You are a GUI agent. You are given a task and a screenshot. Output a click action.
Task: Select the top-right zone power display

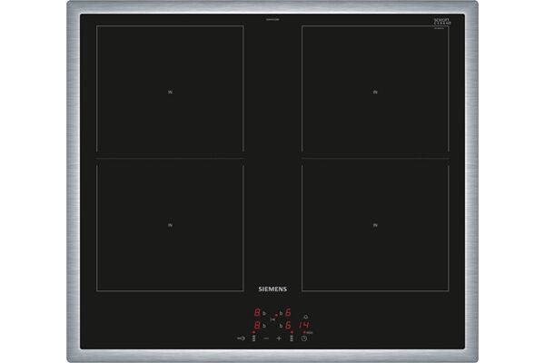point(288,313)
